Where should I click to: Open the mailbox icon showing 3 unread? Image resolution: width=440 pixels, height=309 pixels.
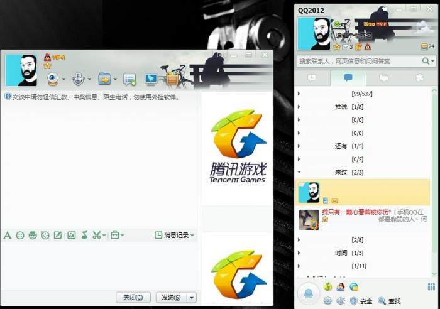click(347, 47)
